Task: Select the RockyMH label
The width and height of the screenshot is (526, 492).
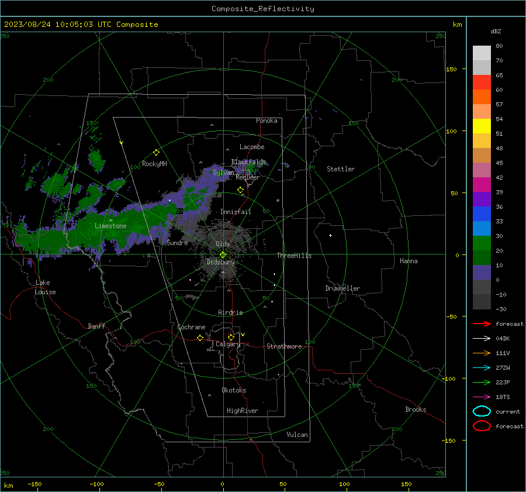Action: click(x=154, y=164)
